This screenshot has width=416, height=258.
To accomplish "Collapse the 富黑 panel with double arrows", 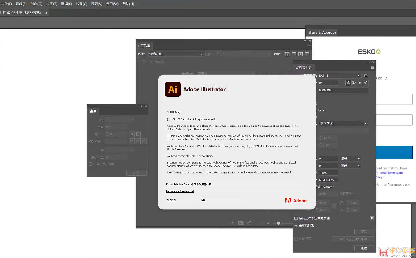I will click(141, 106).
